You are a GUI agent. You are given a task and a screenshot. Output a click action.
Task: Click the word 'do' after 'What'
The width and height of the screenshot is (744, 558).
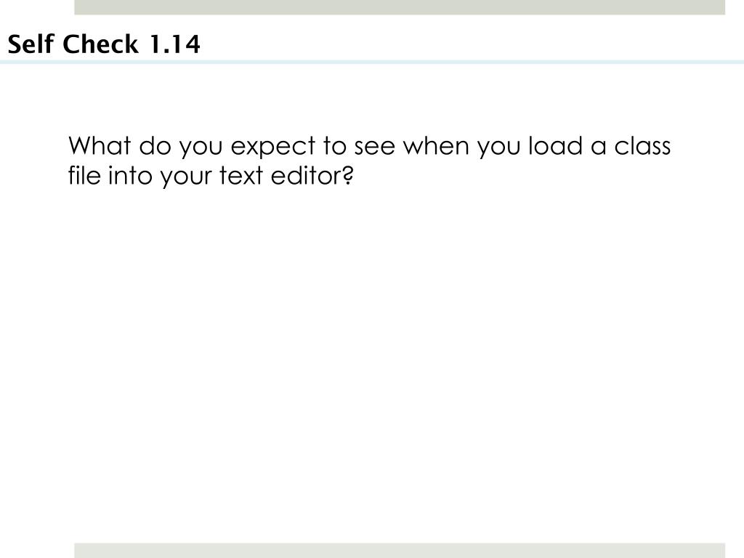pyautogui.click(x=155, y=145)
